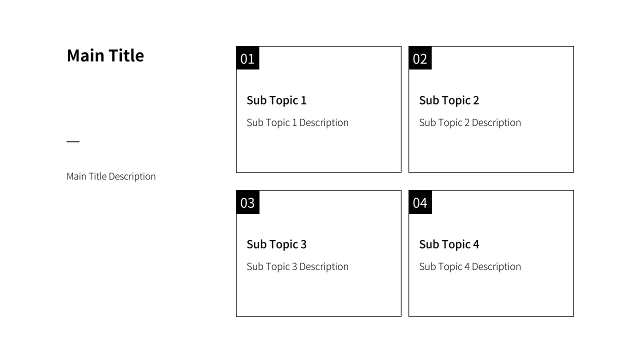Select the 01 number badge

point(247,58)
